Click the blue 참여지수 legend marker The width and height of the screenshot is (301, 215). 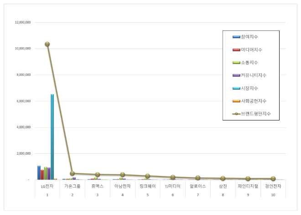[236, 36]
